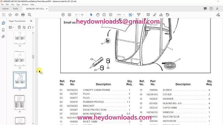The height and width of the screenshot is (125, 223).
Task: Open thumbnail options dropdown menu
Action: (x=11, y=27)
